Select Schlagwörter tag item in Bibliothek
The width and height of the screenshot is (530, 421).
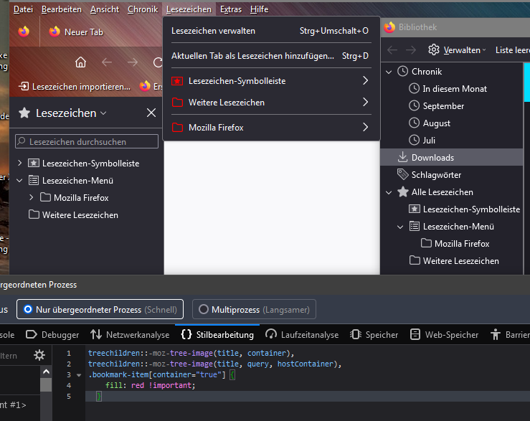436,175
